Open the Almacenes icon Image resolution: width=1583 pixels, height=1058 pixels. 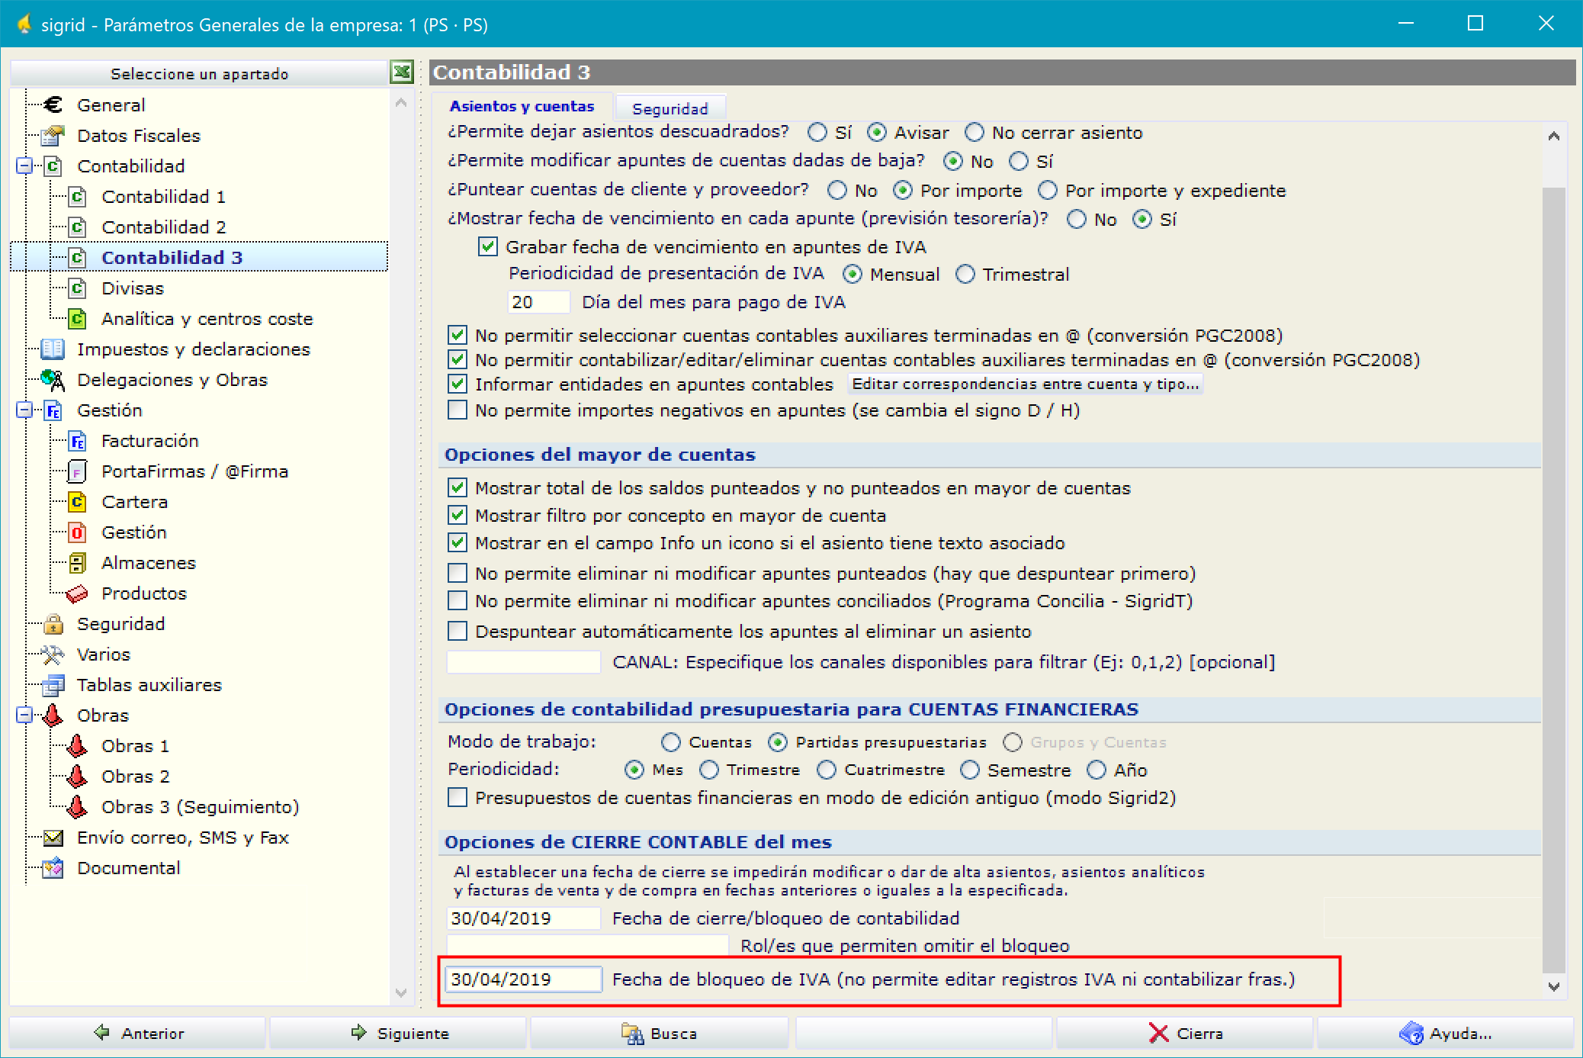pyautogui.click(x=77, y=562)
